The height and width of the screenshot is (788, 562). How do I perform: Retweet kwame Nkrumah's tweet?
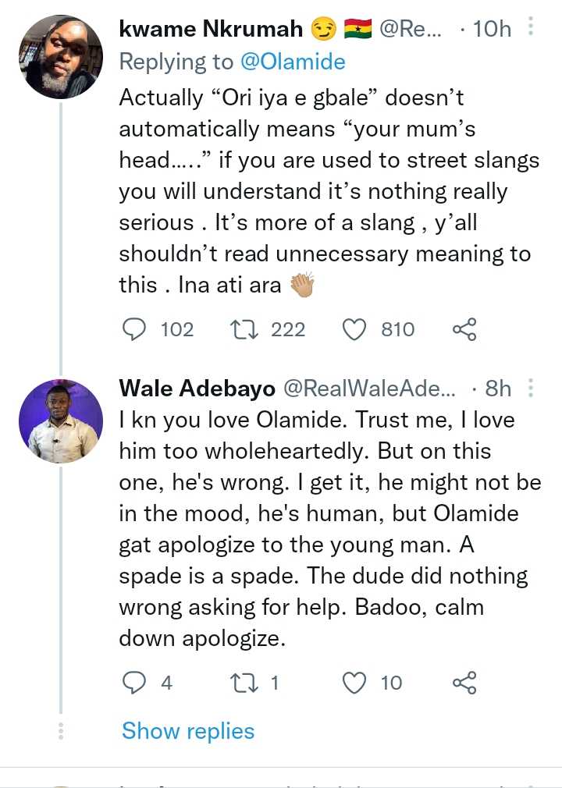tap(245, 330)
